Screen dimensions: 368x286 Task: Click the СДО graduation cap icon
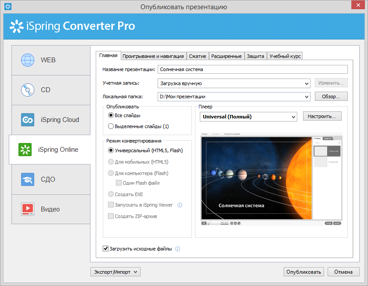28,179
